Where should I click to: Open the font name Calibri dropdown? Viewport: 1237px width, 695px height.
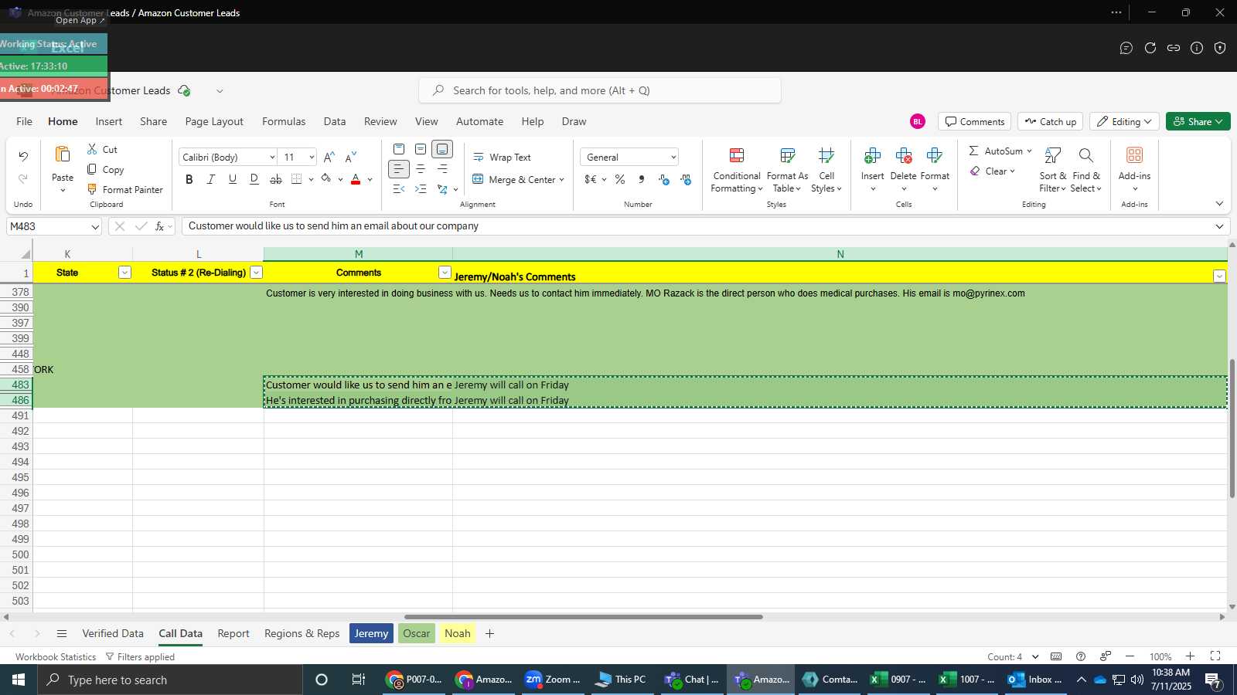pos(272,158)
